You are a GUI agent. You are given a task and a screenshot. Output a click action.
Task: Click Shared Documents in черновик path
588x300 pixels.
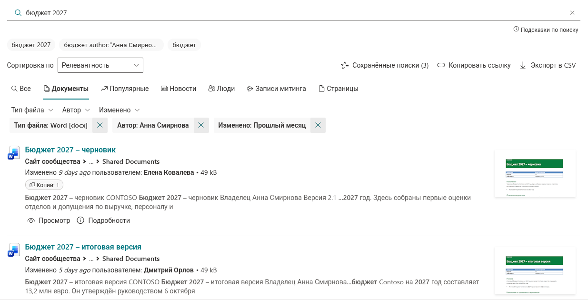coord(131,161)
